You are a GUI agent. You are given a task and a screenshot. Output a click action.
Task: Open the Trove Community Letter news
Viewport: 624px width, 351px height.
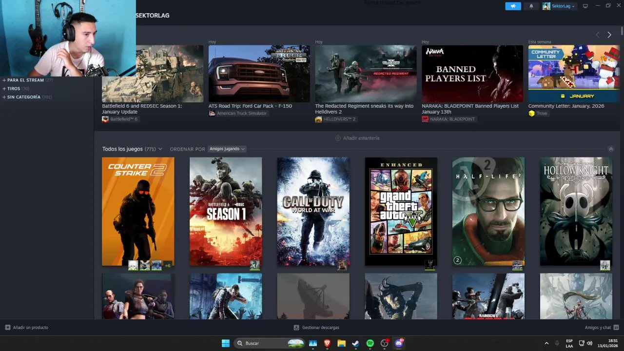point(574,74)
